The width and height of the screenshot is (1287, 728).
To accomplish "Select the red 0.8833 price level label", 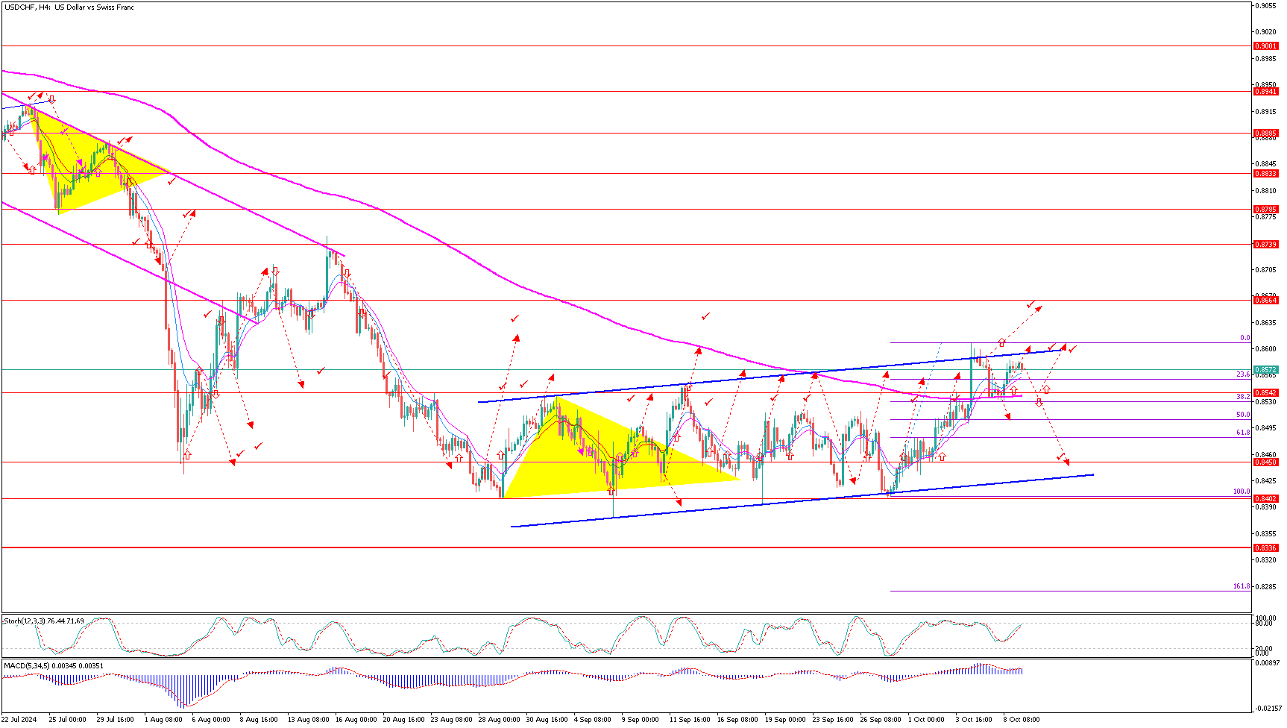I will click(1265, 174).
